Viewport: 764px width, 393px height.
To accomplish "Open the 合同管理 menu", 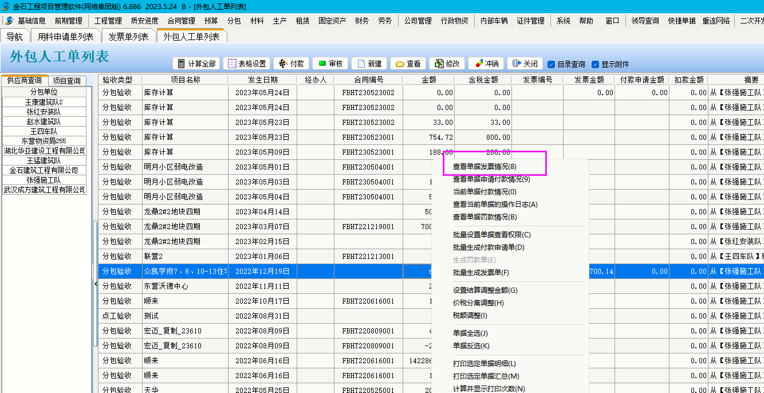I will coord(181,21).
